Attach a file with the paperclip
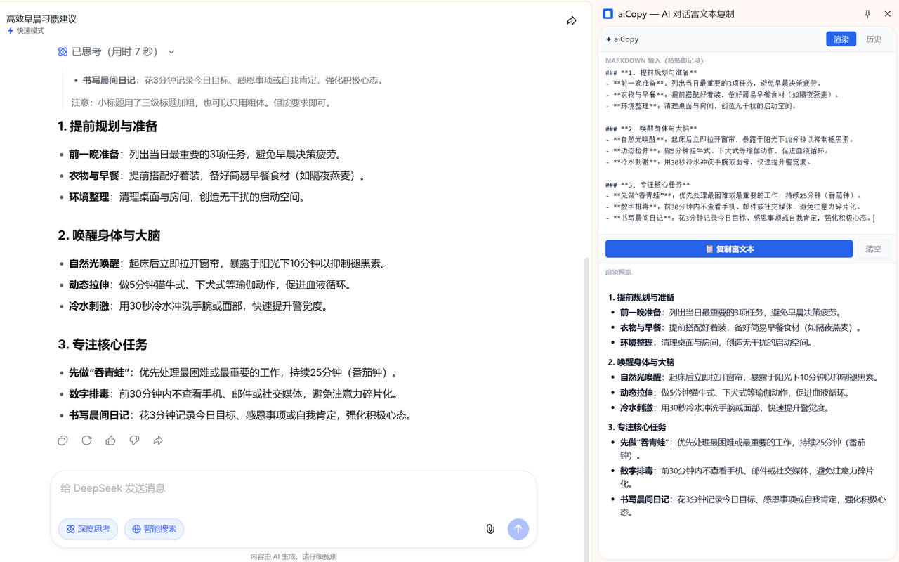 pos(490,529)
